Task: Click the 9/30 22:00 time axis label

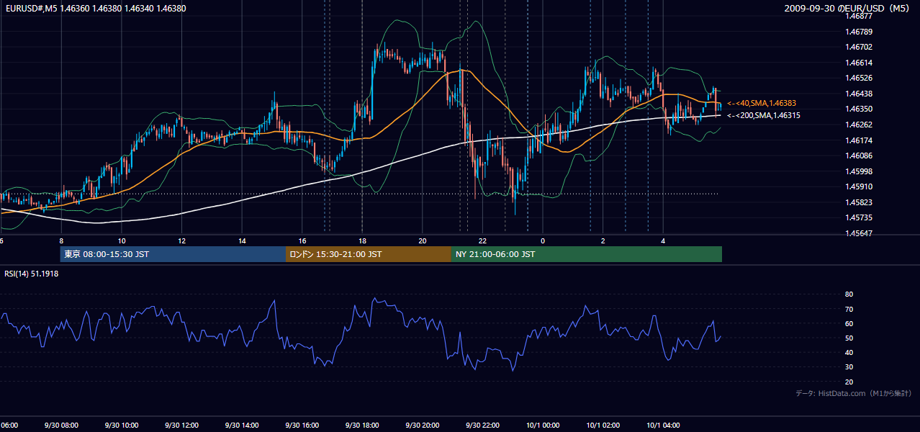Action: [x=482, y=426]
